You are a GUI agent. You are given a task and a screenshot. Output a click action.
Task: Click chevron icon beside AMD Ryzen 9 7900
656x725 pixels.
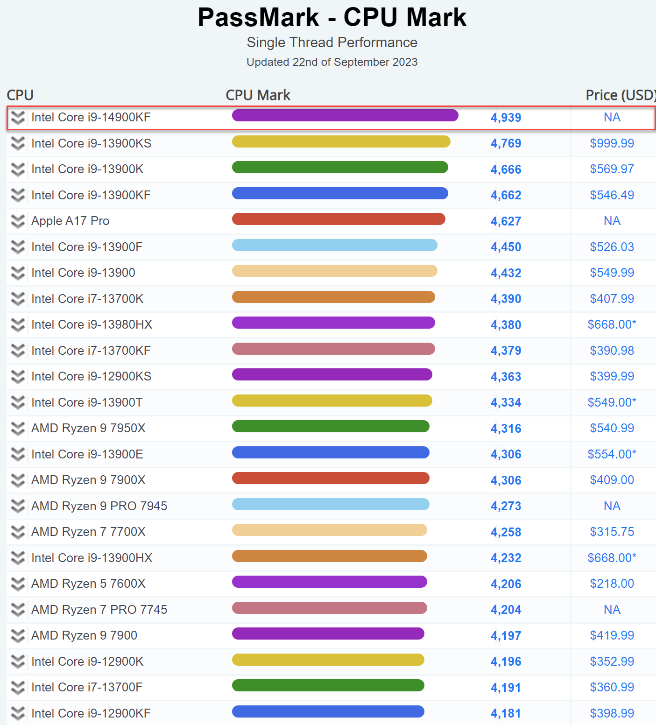tap(18, 636)
